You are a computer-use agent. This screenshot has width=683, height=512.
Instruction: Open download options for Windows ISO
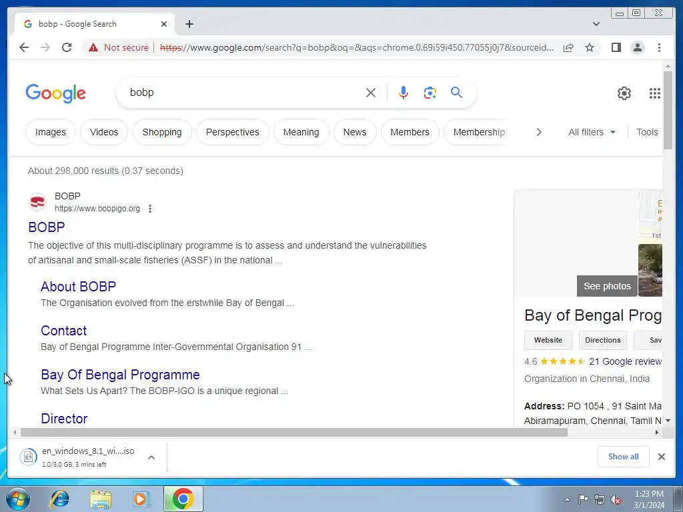[151, 457]
